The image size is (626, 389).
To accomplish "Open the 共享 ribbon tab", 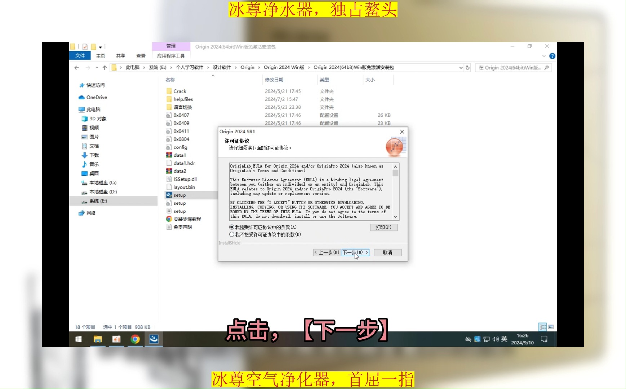I will coord(121,55).
